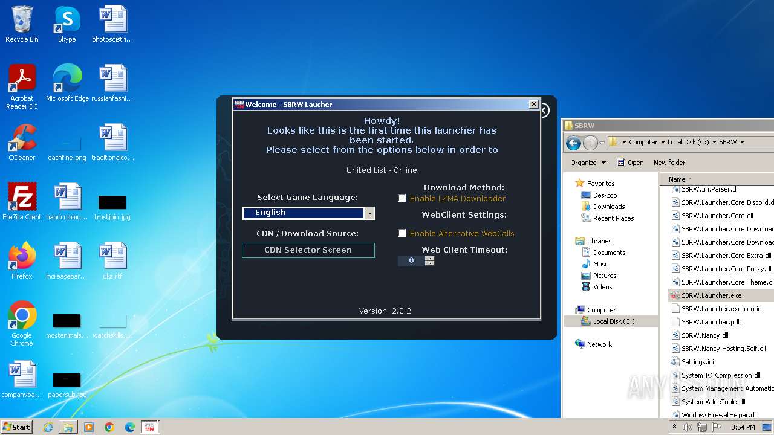Click the CDN Selector Screen button
Viewport: 774px width, 435px height.
(308, 250)
